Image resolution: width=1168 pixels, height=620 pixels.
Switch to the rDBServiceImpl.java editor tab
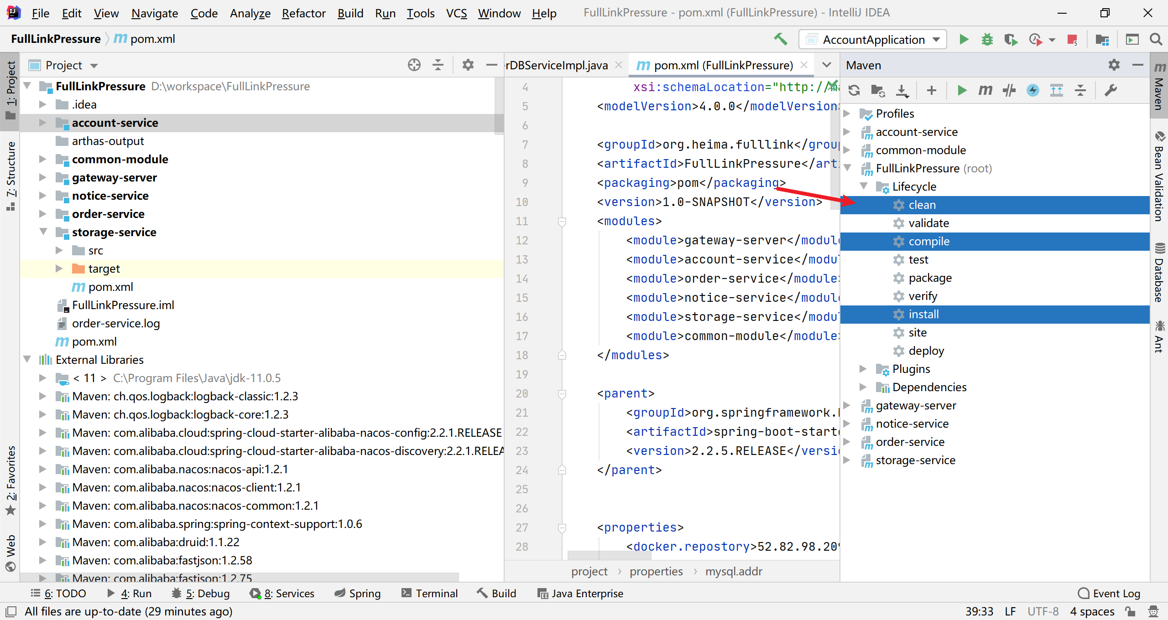[x=557, y=65]
